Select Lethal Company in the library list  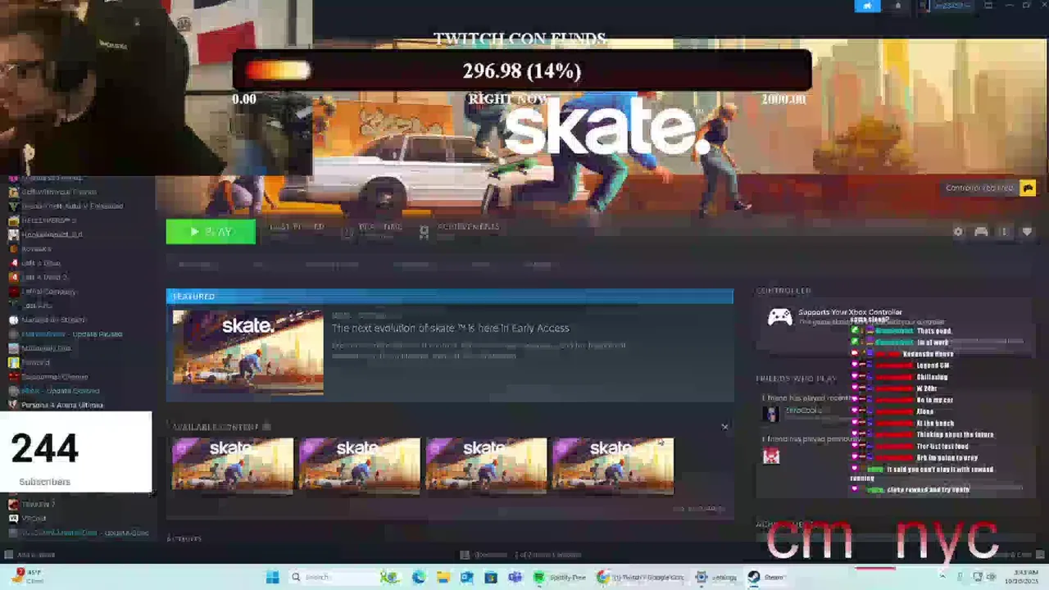pos(43,291)
